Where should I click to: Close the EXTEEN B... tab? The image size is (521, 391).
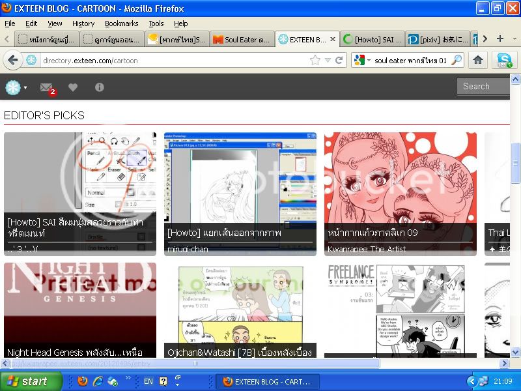pos(333,39)
